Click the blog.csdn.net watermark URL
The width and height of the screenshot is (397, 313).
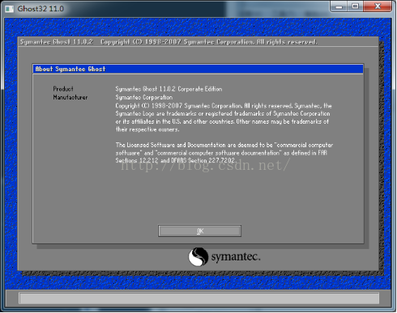click(205, 165)
